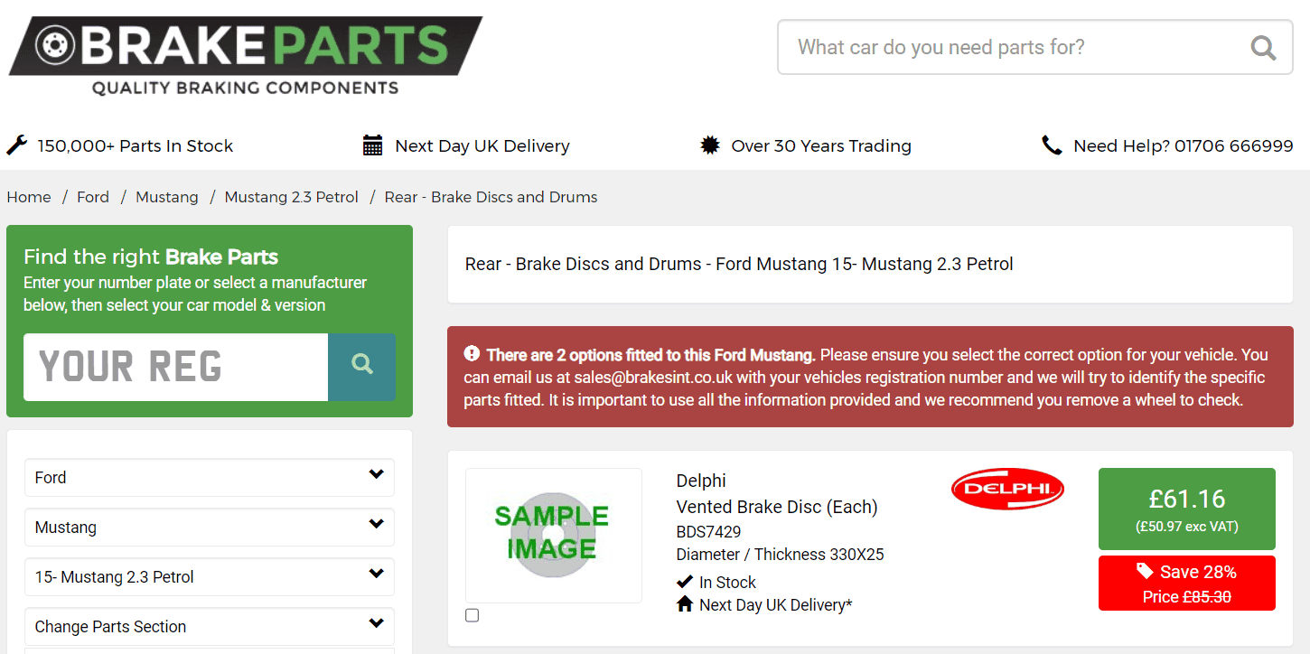Expand the 15- Mustang 2.3 Petrol dropdown
Viewport: 1310px width, 654px height.
pos(210,576)
